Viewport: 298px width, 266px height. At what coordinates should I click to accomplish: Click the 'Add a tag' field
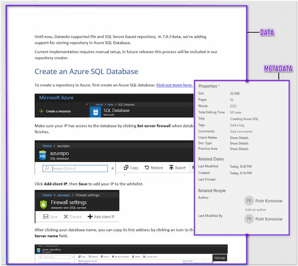[239, 125]
